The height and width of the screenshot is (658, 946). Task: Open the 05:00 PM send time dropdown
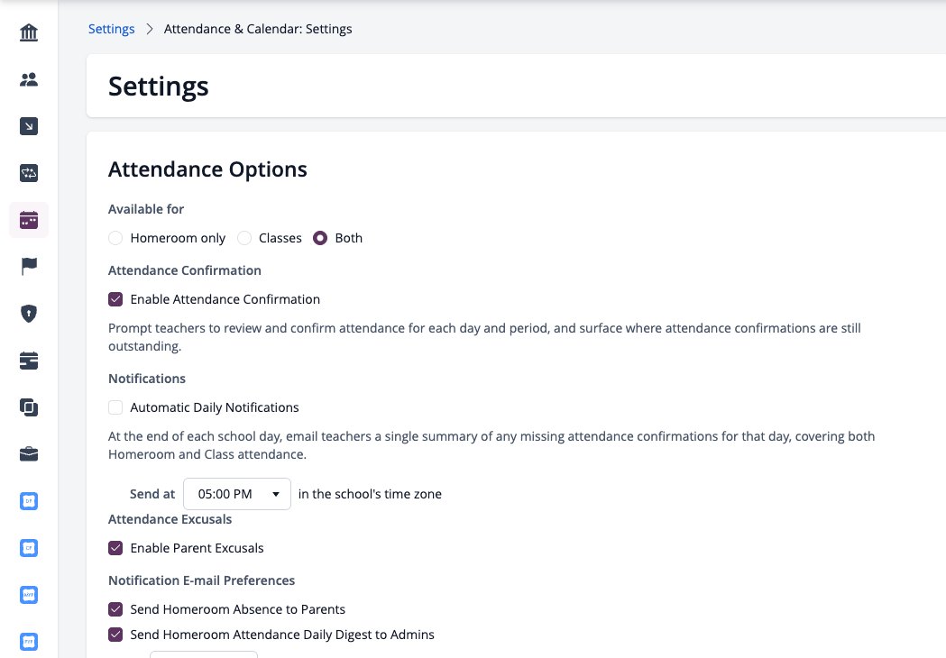point(237,494)
